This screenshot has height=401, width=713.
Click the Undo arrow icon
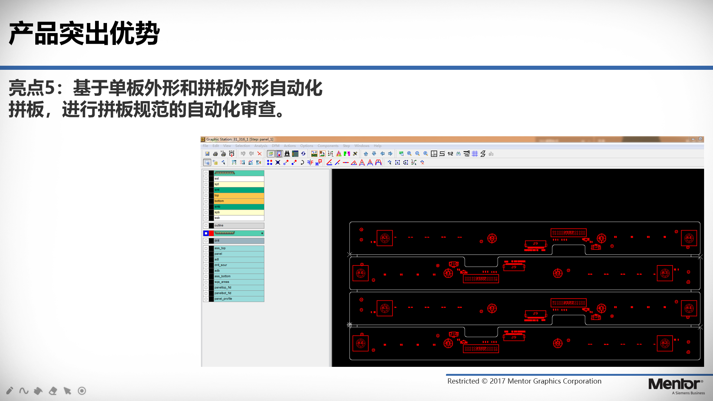coord(243,154)
